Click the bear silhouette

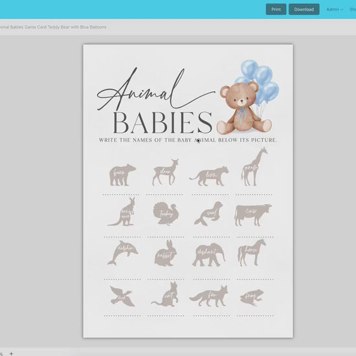pos(122,175)
